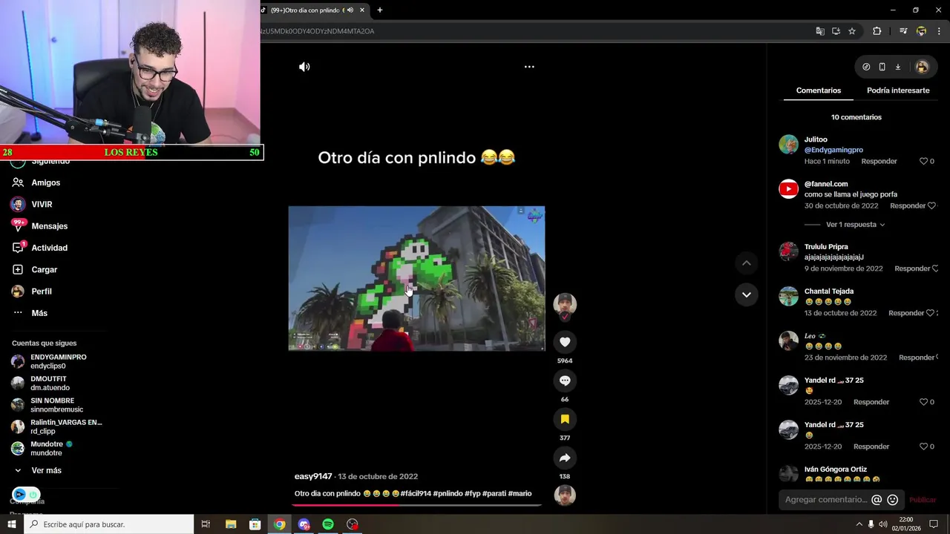Open Windows Task View button
This screenshot has width=950, height=534.
206,524
